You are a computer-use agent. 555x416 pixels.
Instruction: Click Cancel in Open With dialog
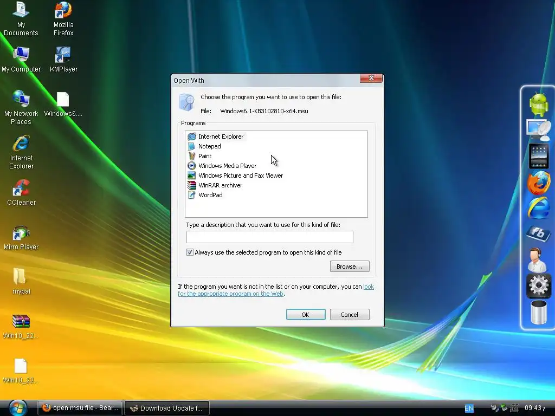coord(350,315)
